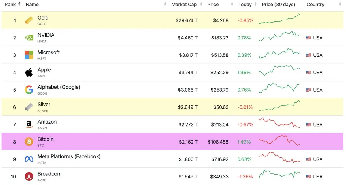Click the Meta Platforms logo icon

pos(29,159)
